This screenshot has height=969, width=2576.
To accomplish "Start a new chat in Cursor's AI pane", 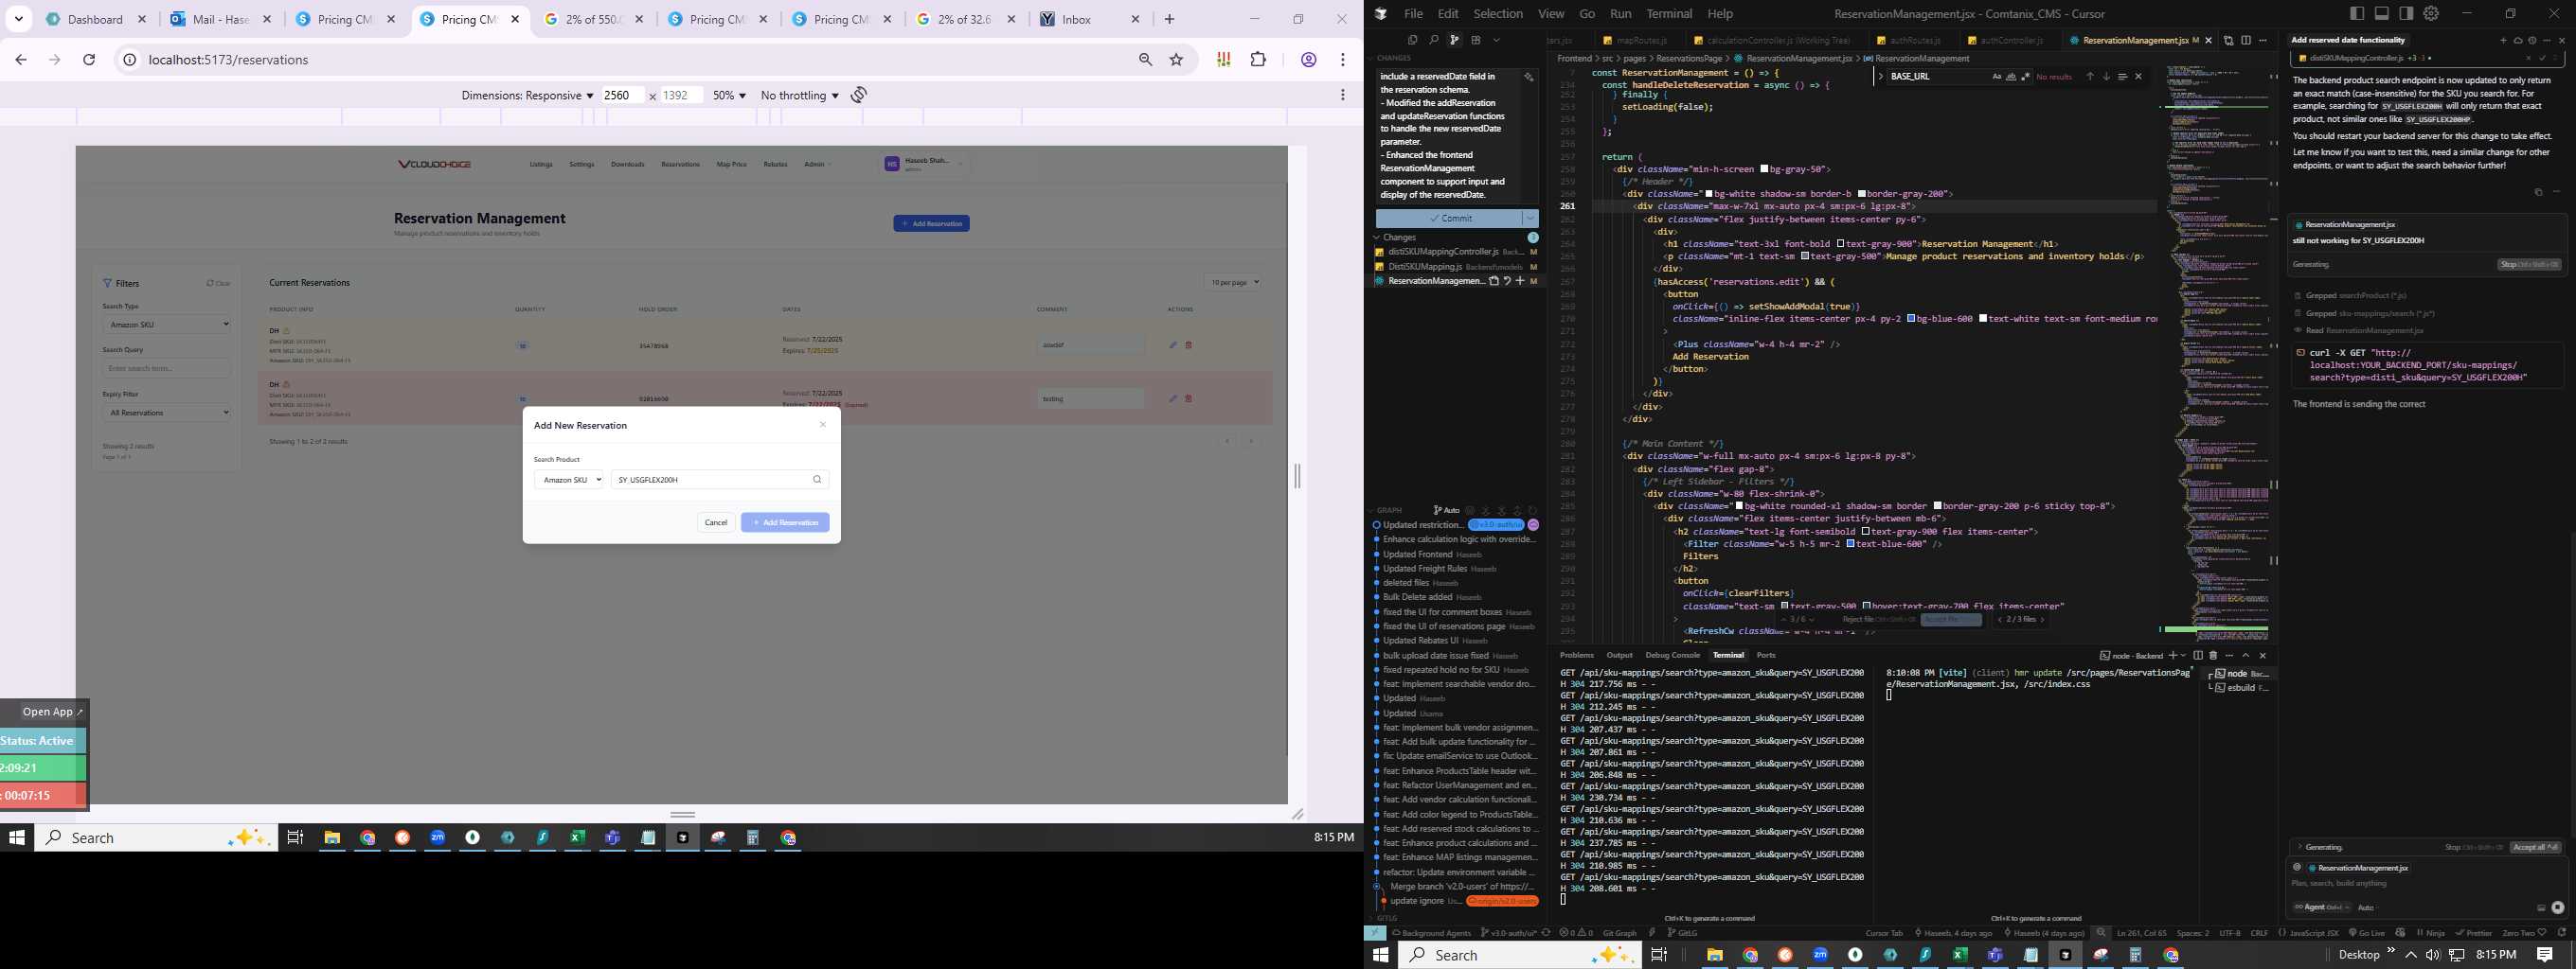I will pos(2503,41).
